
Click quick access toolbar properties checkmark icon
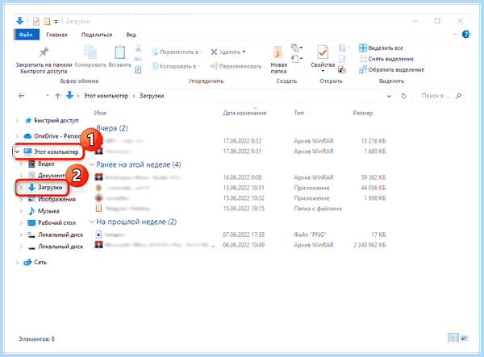(x=36, y=21)
